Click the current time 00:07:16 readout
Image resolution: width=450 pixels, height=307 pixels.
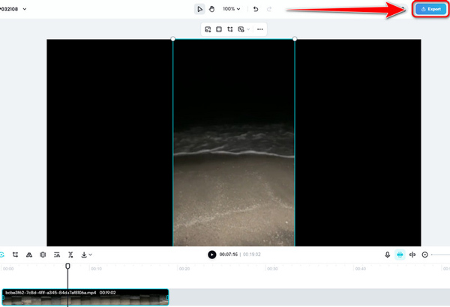[229, 255]
